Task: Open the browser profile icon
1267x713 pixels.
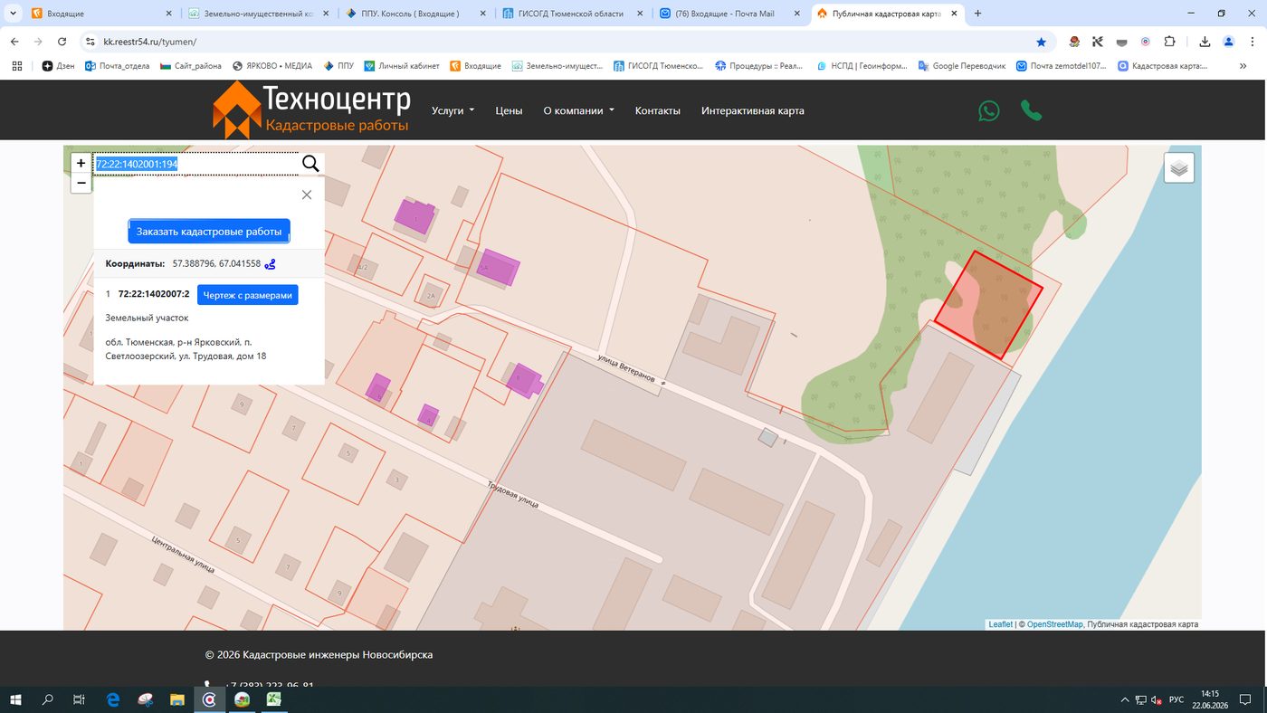Action: pos(1229,42)
